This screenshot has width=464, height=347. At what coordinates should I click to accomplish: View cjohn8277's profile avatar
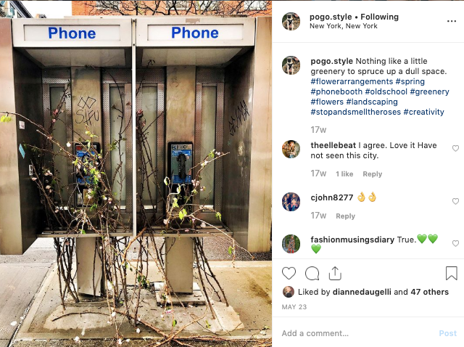click(291, 202)
